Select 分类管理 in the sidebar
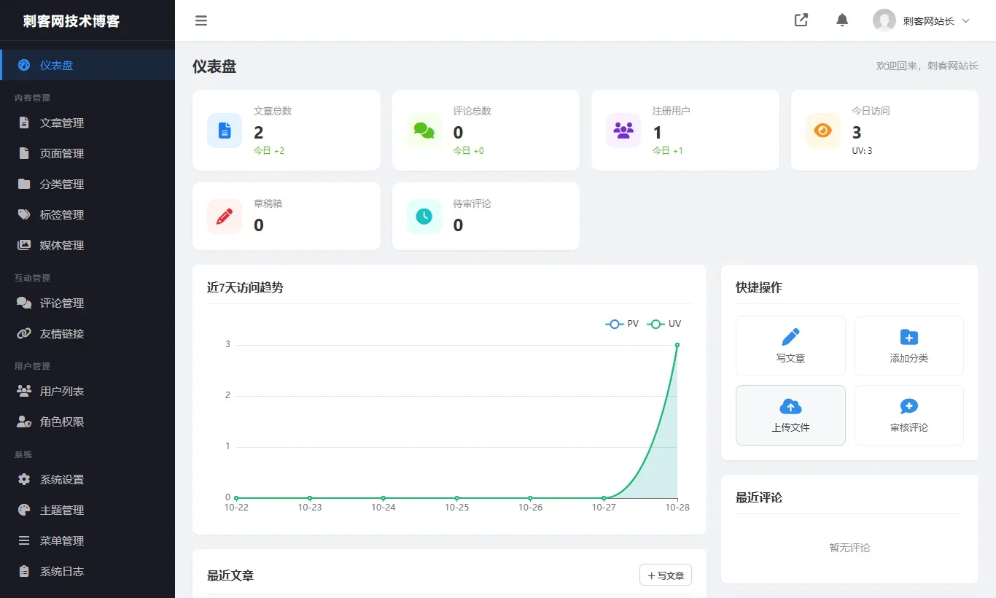The image size is (996, 598). (87, 185)
